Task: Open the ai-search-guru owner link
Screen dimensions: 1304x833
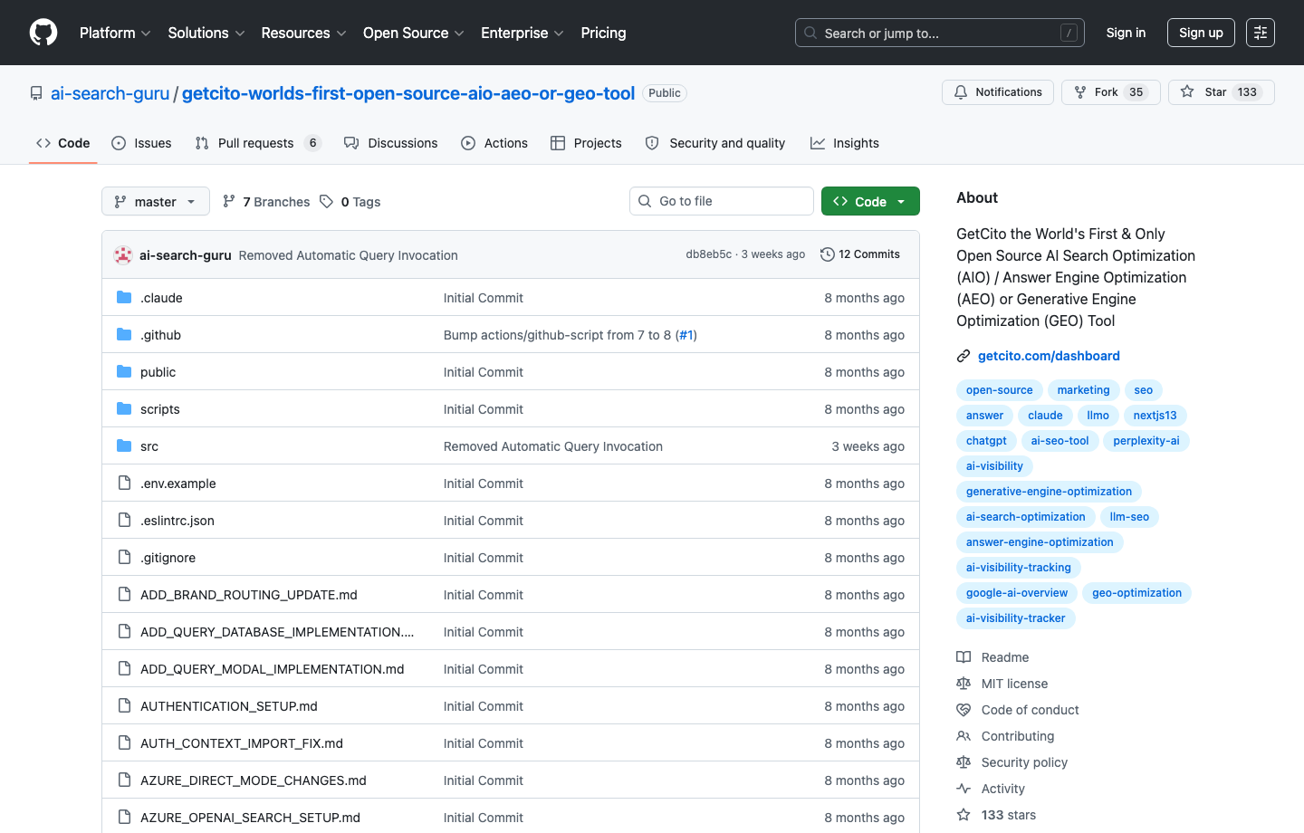Action: 110,93
